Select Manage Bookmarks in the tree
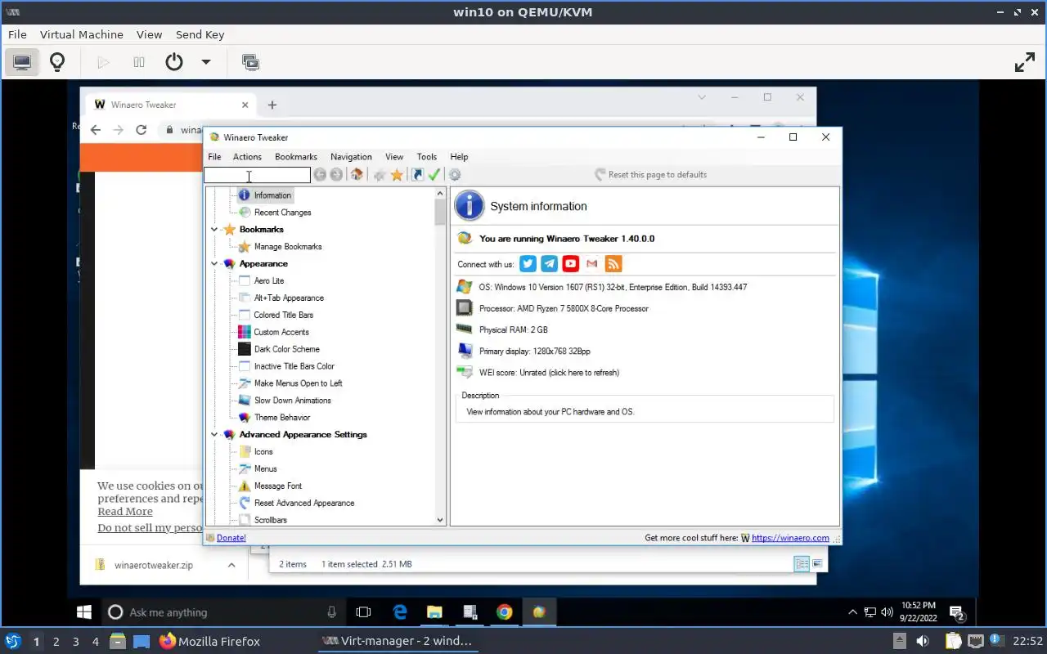The height and width of the screenshot is (654, 1047). pos(288,247)
